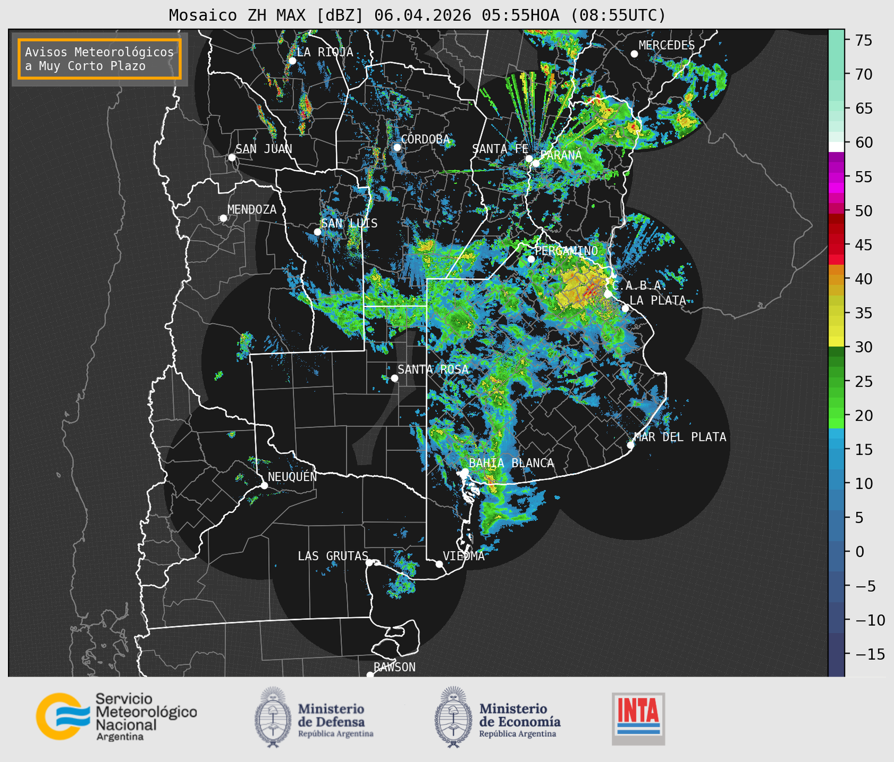Viewport: 894px width, 762px height.
Task: Click the intense radar echo near C.A.B.A
Action: click(591, 289)
